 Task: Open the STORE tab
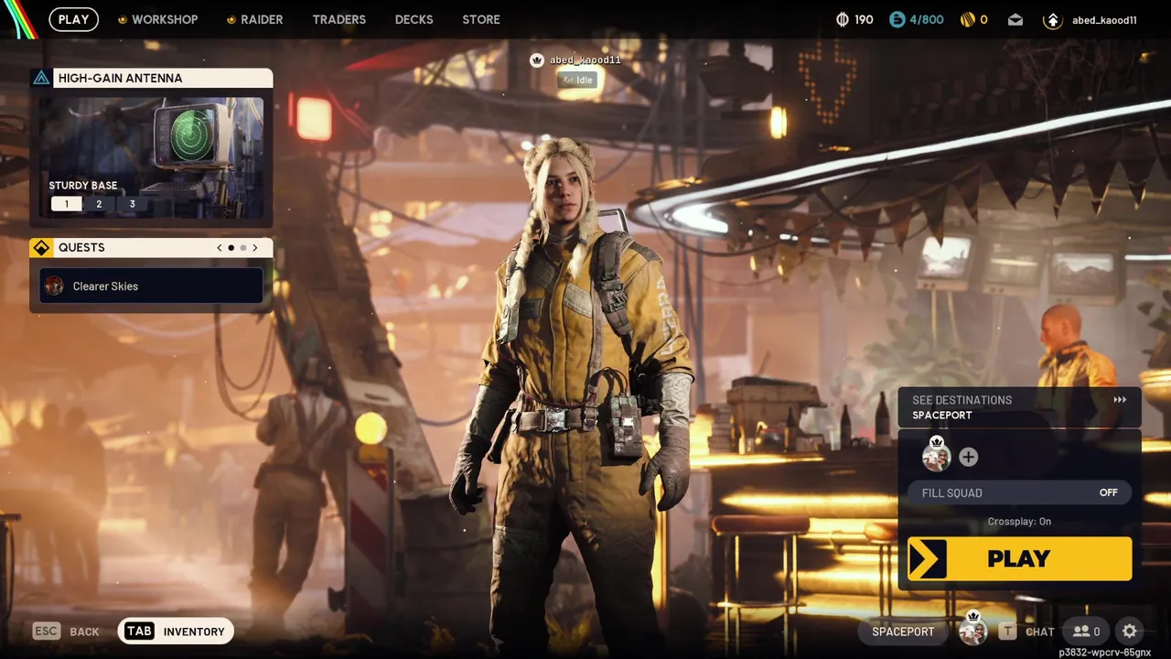(x=481, y=19)
